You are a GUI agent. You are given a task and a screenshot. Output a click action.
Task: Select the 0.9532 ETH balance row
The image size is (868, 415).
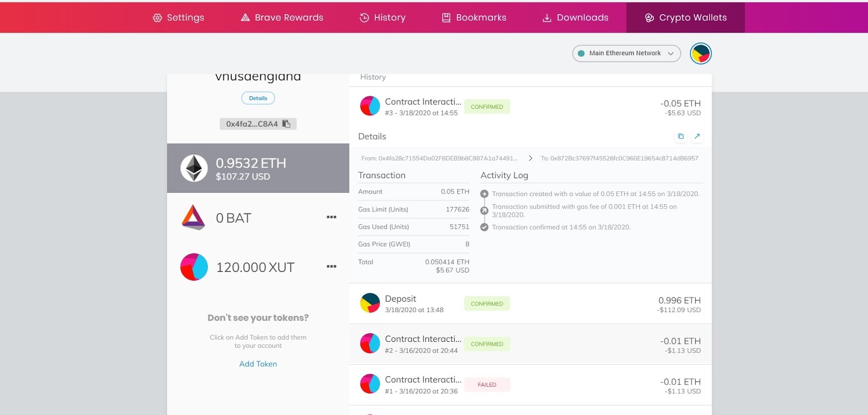pos(258,168)
